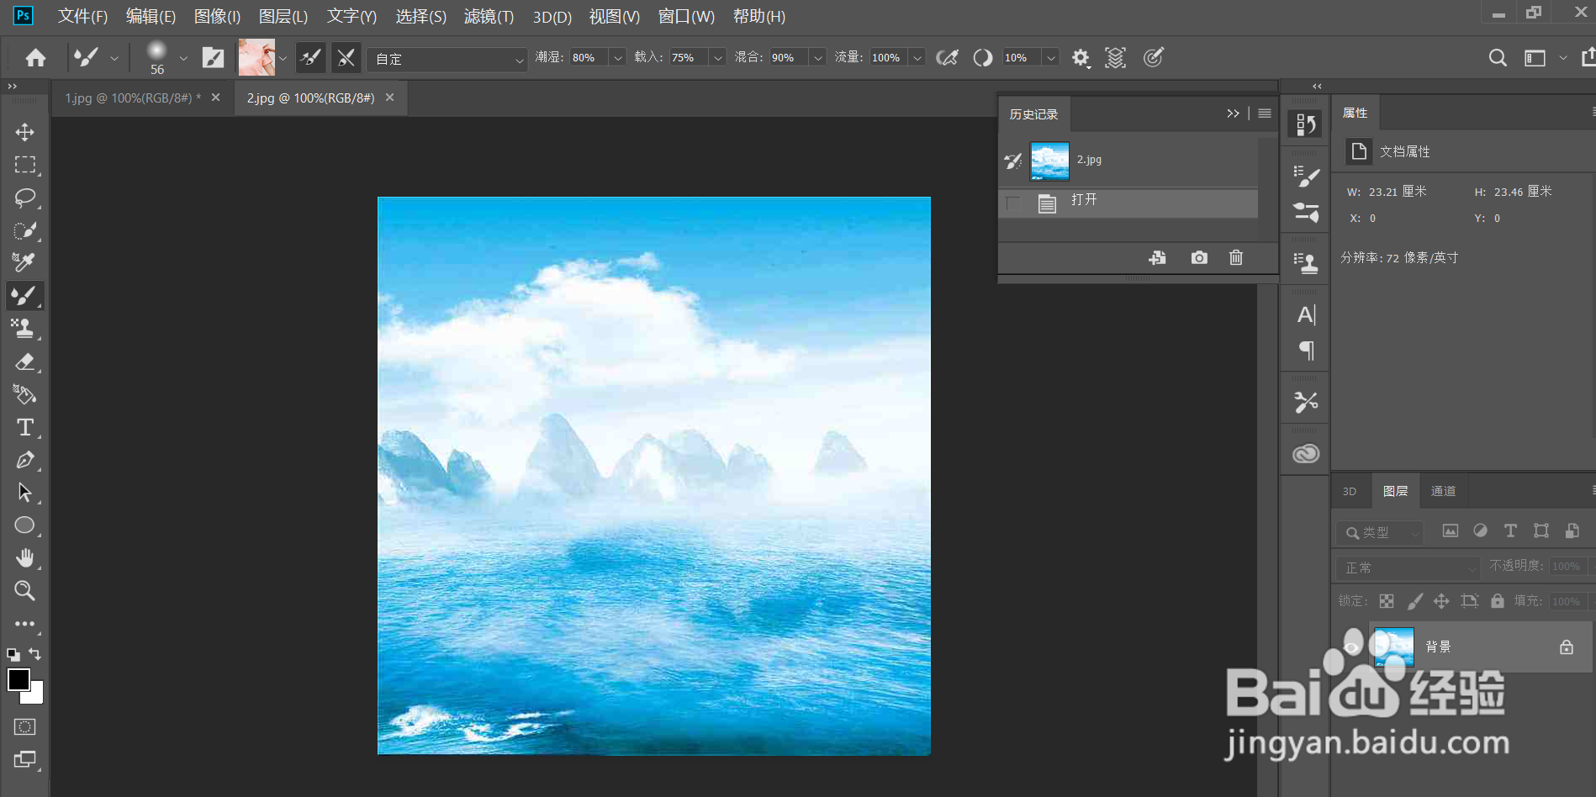1596x797 pixels.
Task: Open the Character panel icon
Action: coord(1306,314)
